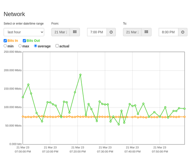Select the min radio button
The width and height of the screenshot is (191, 154).
click(x=5, y=46)
